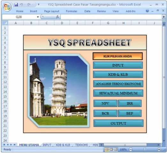Undo the last action
The height and width of the screenshot is (154, 167).
[21, 4]
